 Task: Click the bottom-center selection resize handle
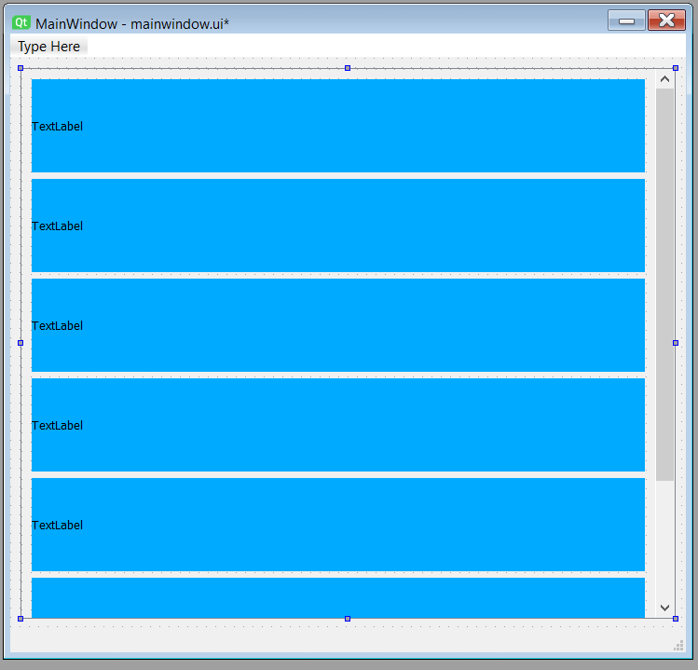[x=348, y=619]
